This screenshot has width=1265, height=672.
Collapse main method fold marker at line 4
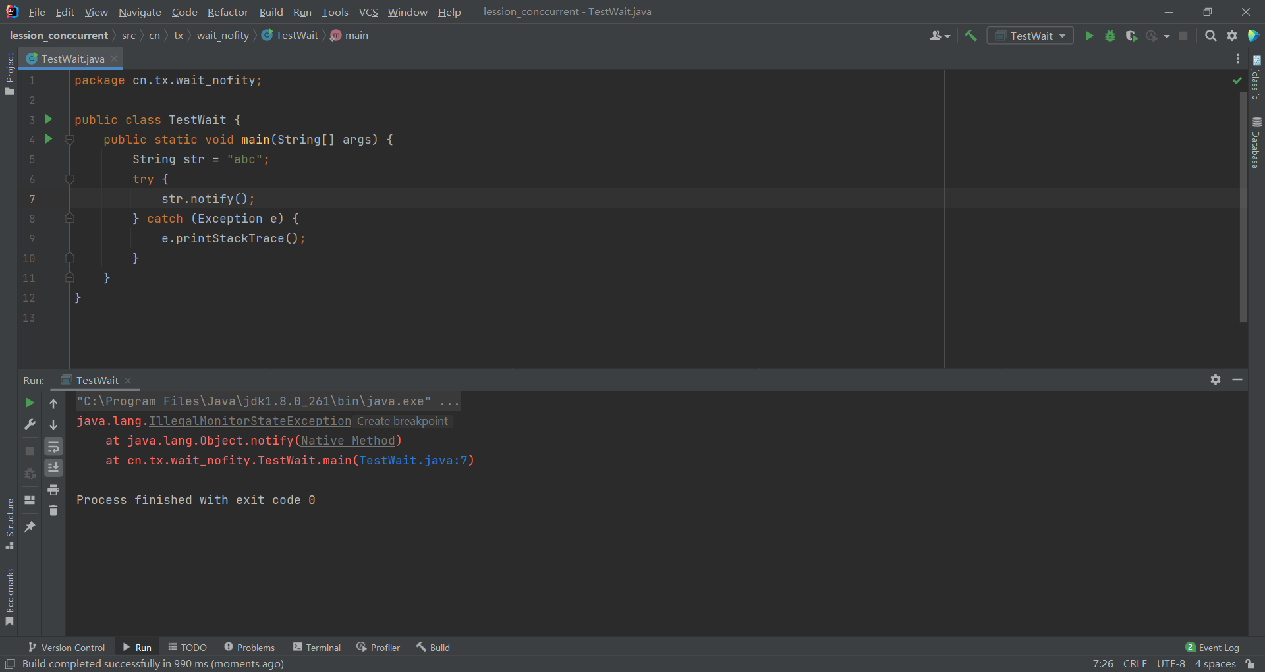click(x=70, y=140)
